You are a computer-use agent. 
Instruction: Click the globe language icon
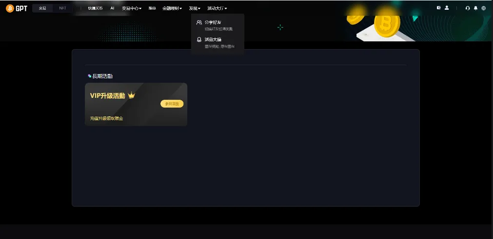pos(483,8)
